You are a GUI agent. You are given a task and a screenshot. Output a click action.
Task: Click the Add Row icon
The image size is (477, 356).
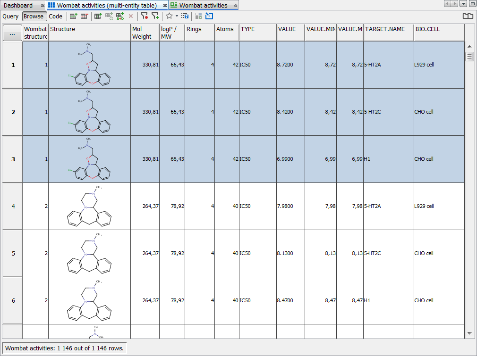point(74,16)
